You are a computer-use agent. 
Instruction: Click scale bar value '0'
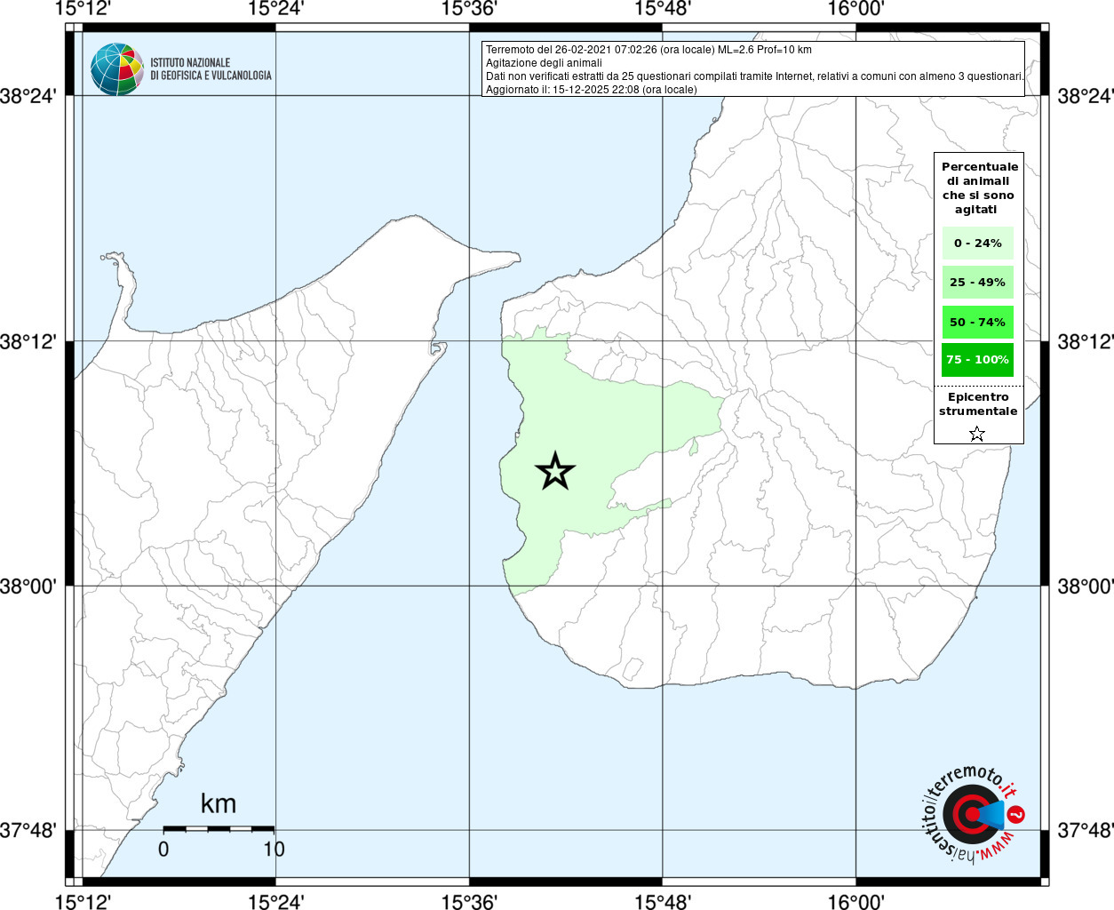point(163,849)
